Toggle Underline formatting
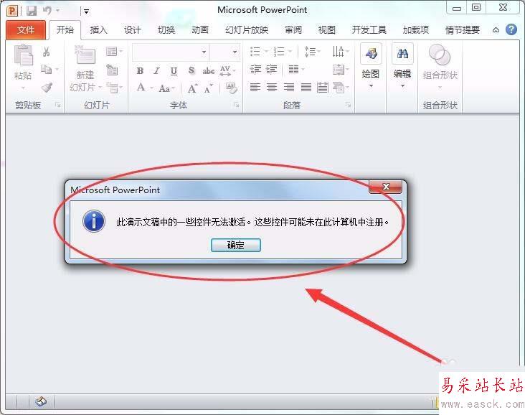 (174, 71)
